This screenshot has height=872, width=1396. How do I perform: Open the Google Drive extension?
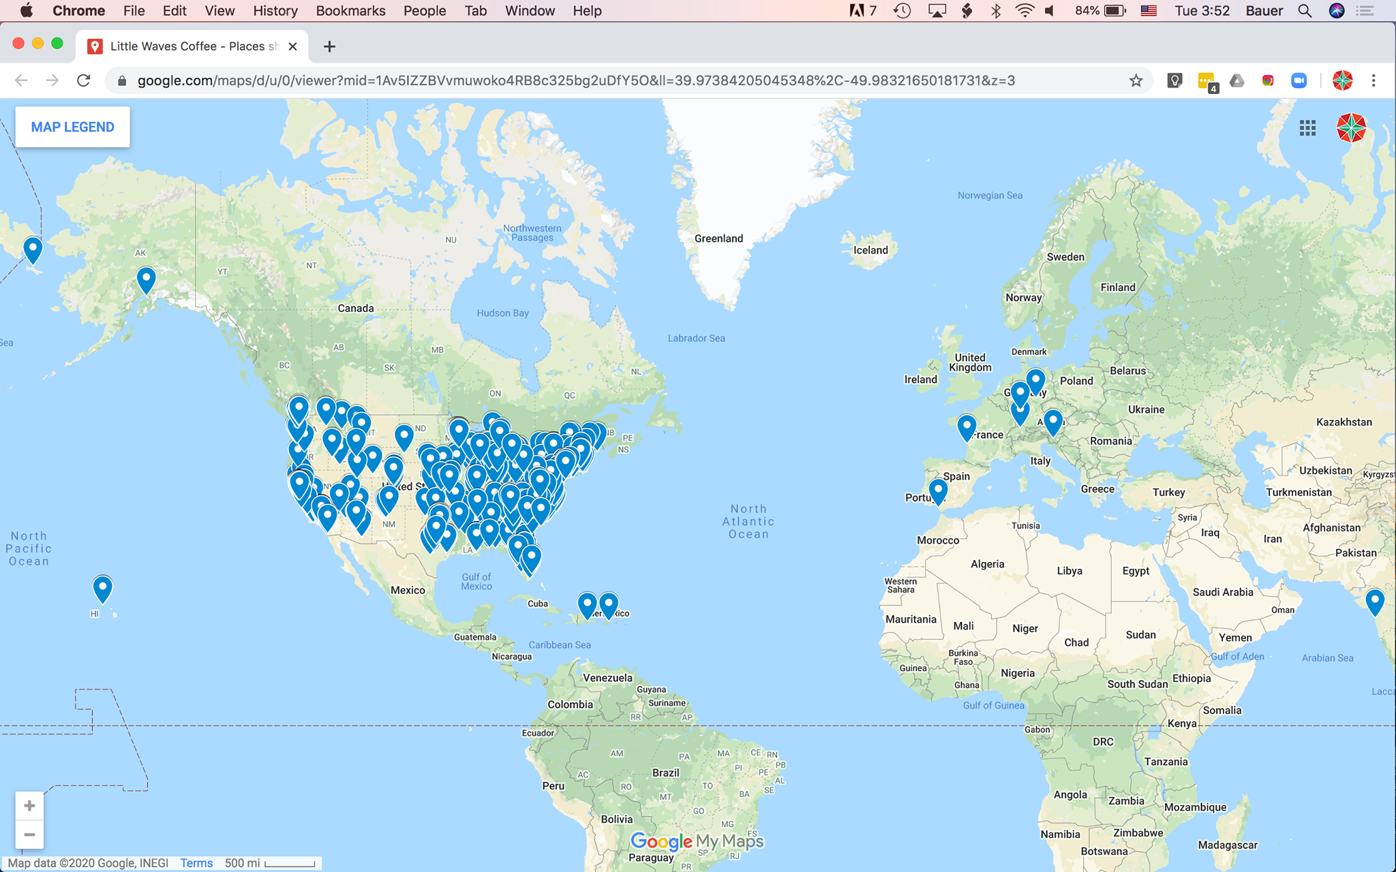point(1236,80)
